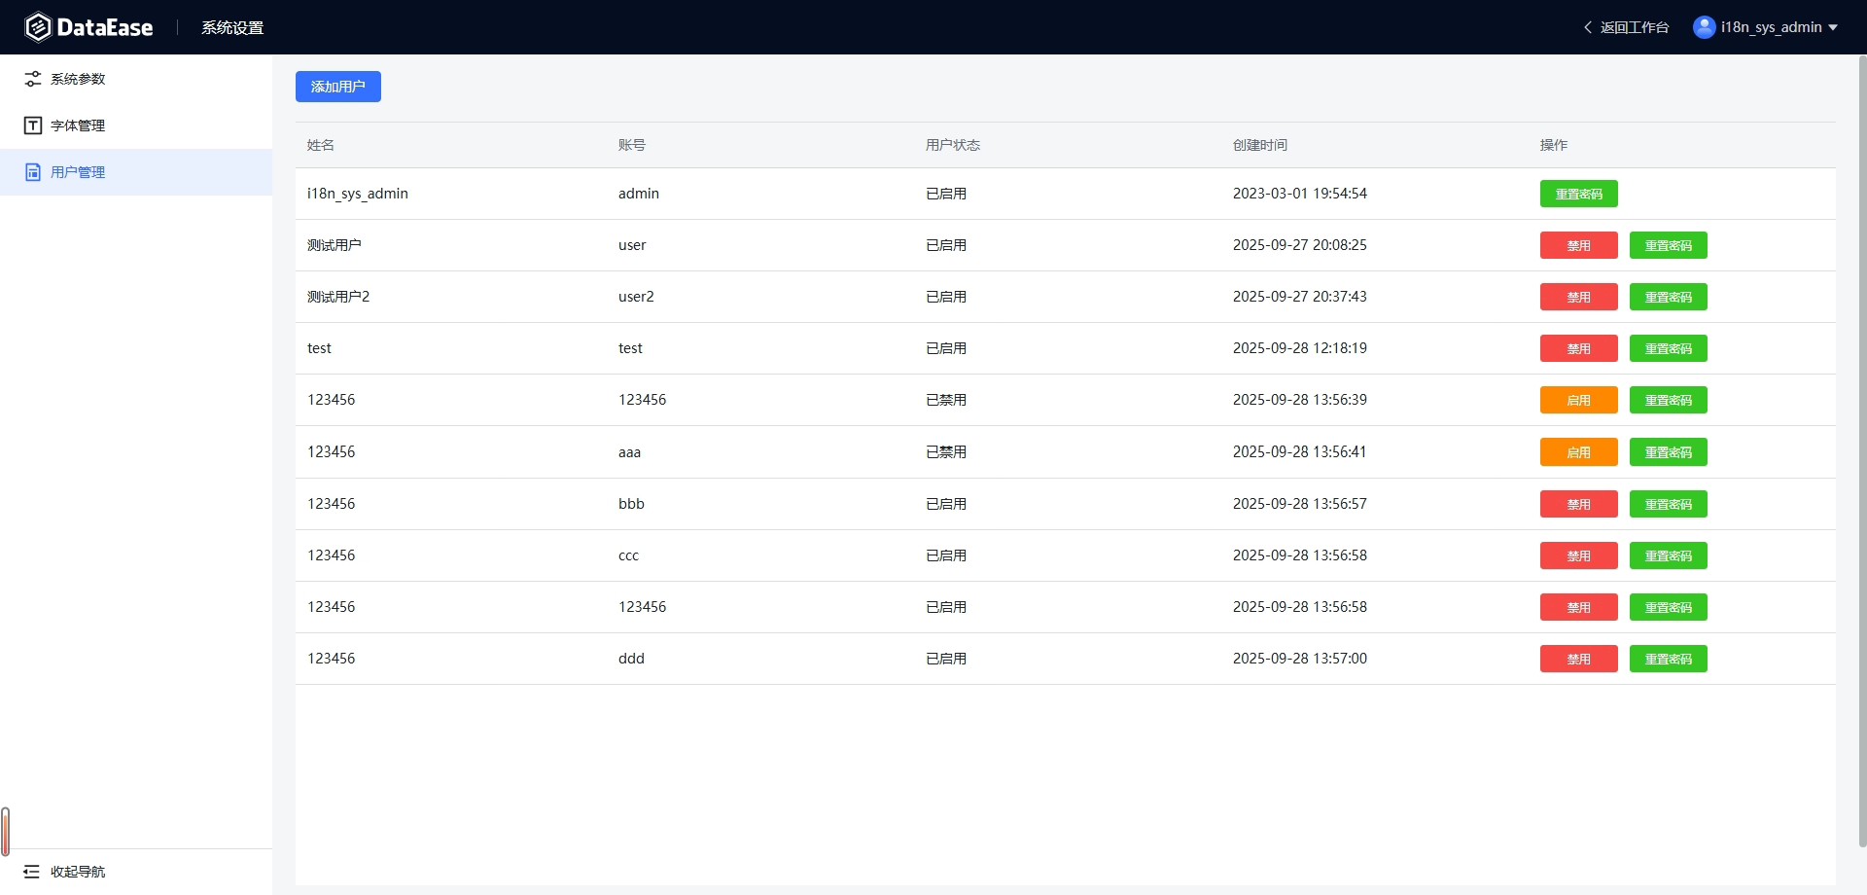Reset password for account user
Viewport: 1867px width, 895px height.
1669,245
